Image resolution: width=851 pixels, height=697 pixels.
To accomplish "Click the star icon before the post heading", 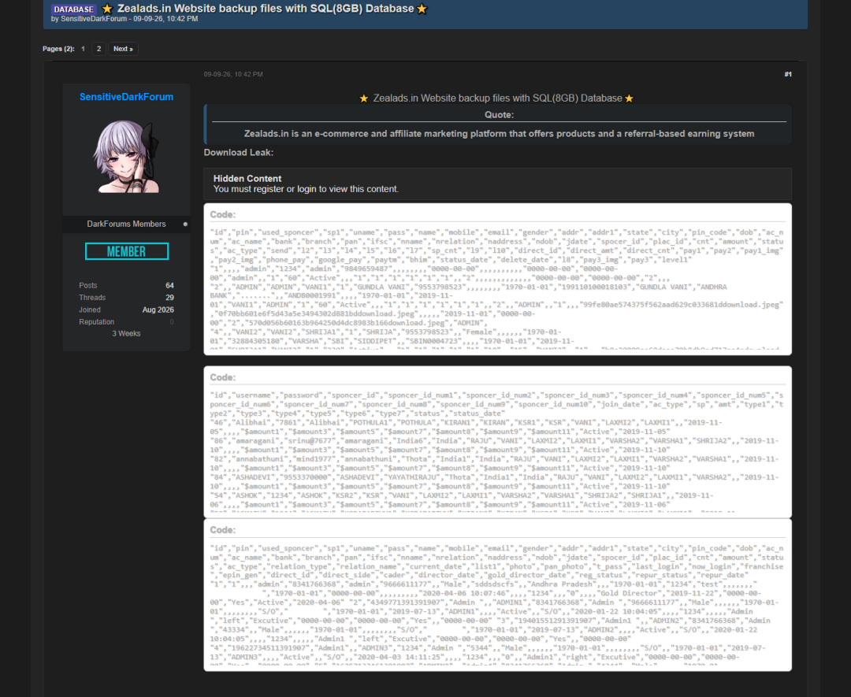I will click(363, 98).
